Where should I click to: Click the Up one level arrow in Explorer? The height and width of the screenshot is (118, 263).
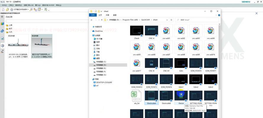coord(102,20)
